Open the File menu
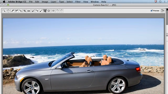This screenshot has height=94, width=168. point(31,2)
